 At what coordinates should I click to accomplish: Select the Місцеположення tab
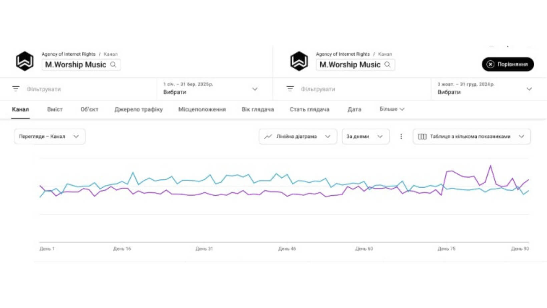click(x=202, y=109)
